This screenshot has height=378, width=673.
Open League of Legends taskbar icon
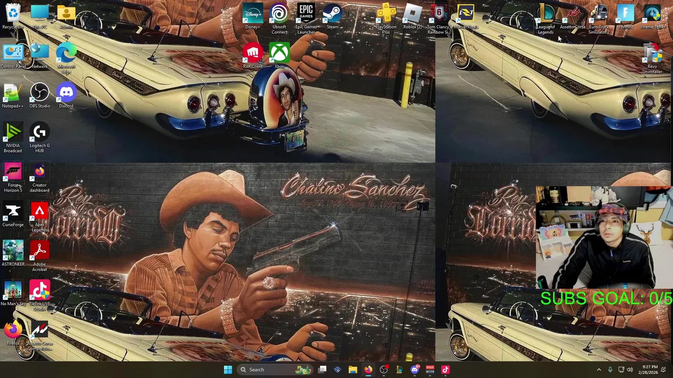[x=399, y=370]
